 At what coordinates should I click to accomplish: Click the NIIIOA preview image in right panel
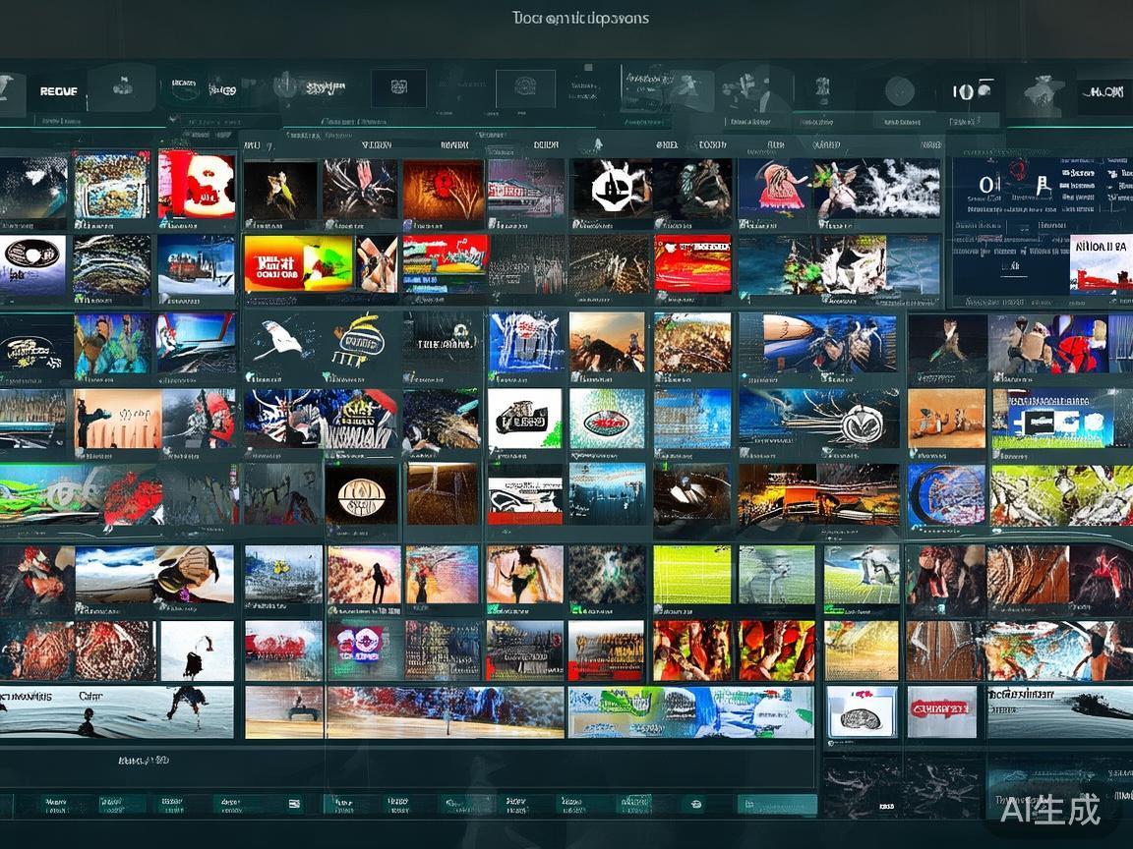[x=1100, y=263]
